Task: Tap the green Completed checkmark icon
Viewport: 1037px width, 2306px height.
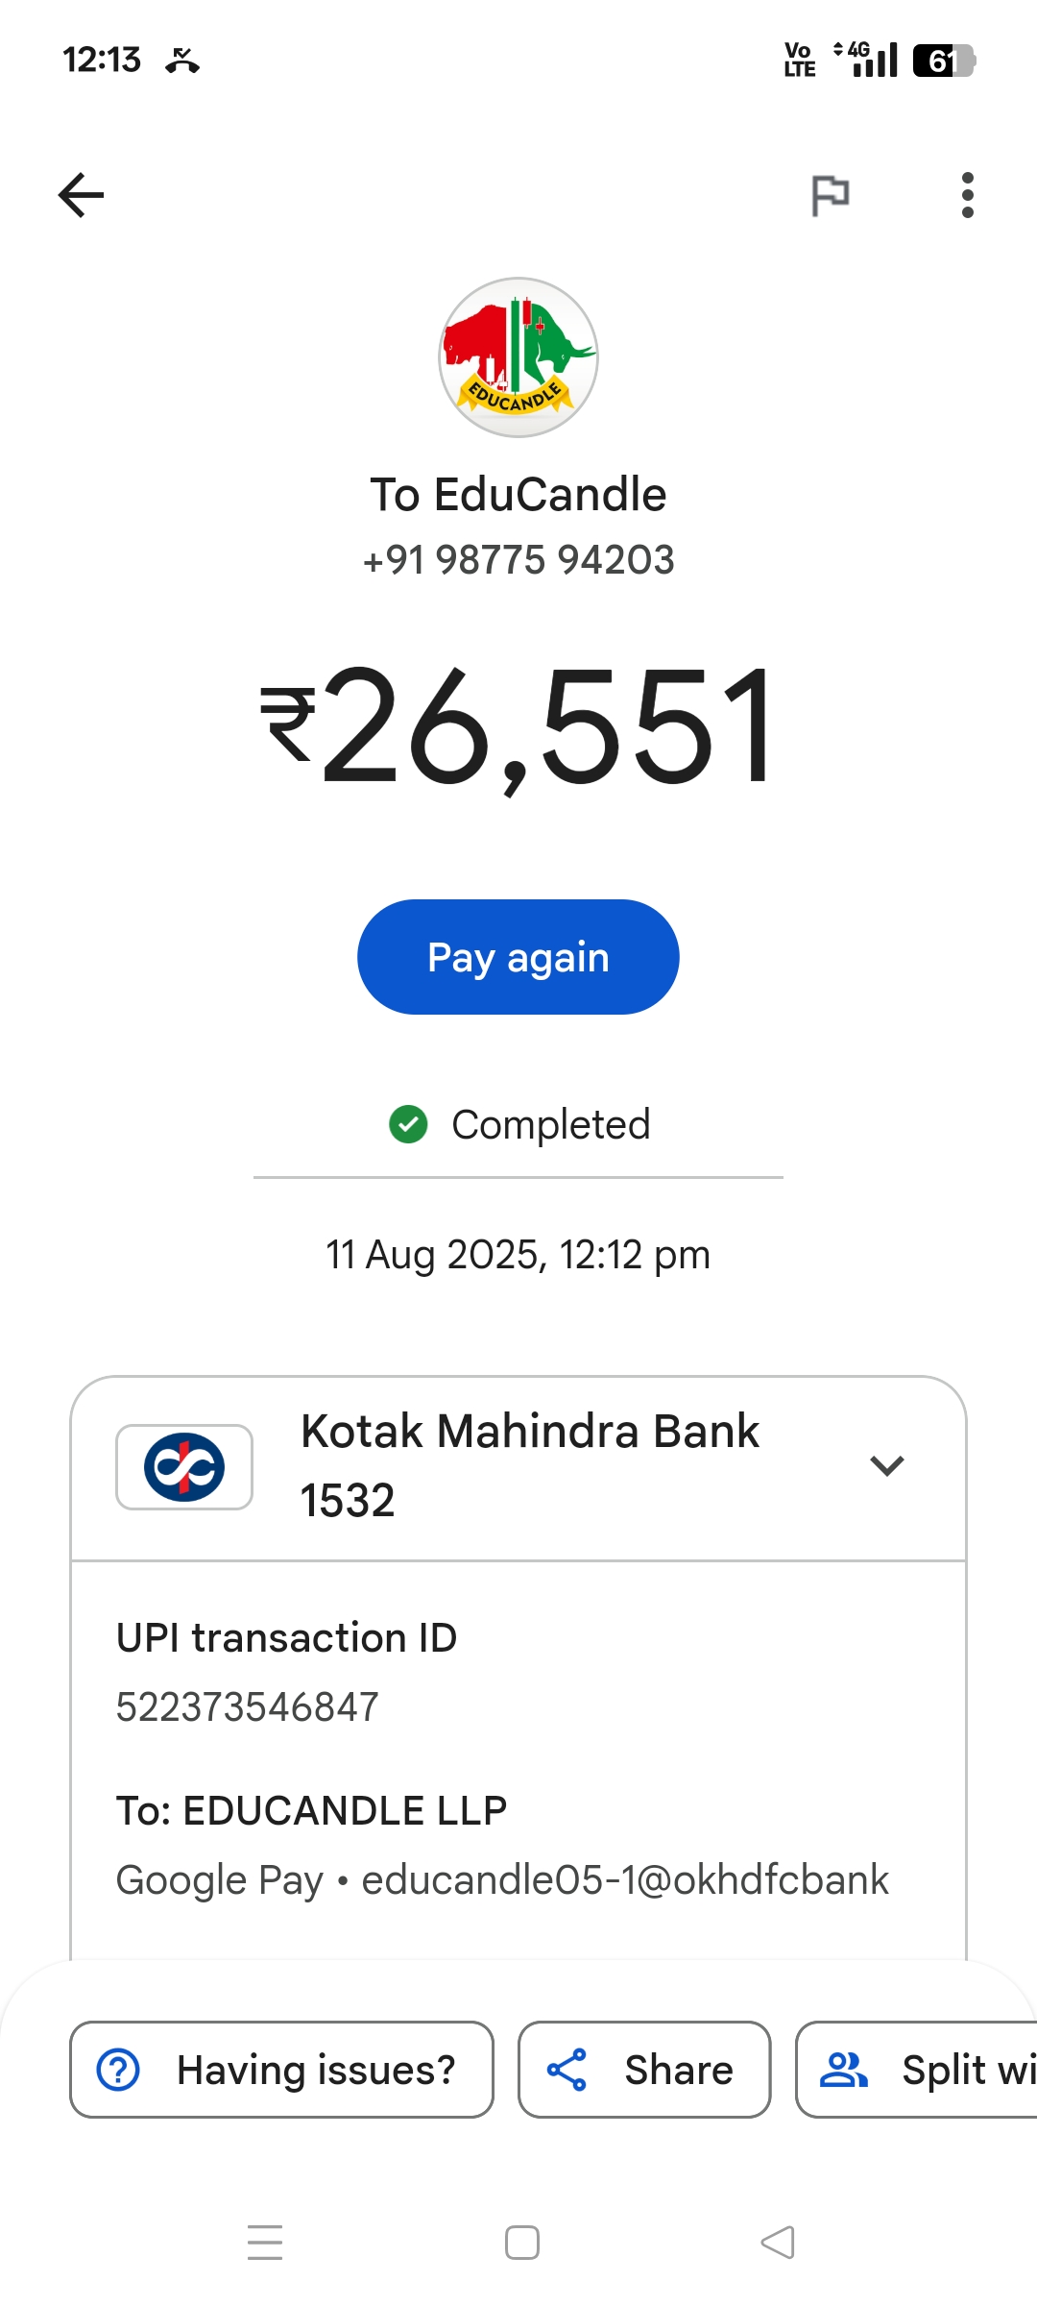Action: click(408, 1124)
